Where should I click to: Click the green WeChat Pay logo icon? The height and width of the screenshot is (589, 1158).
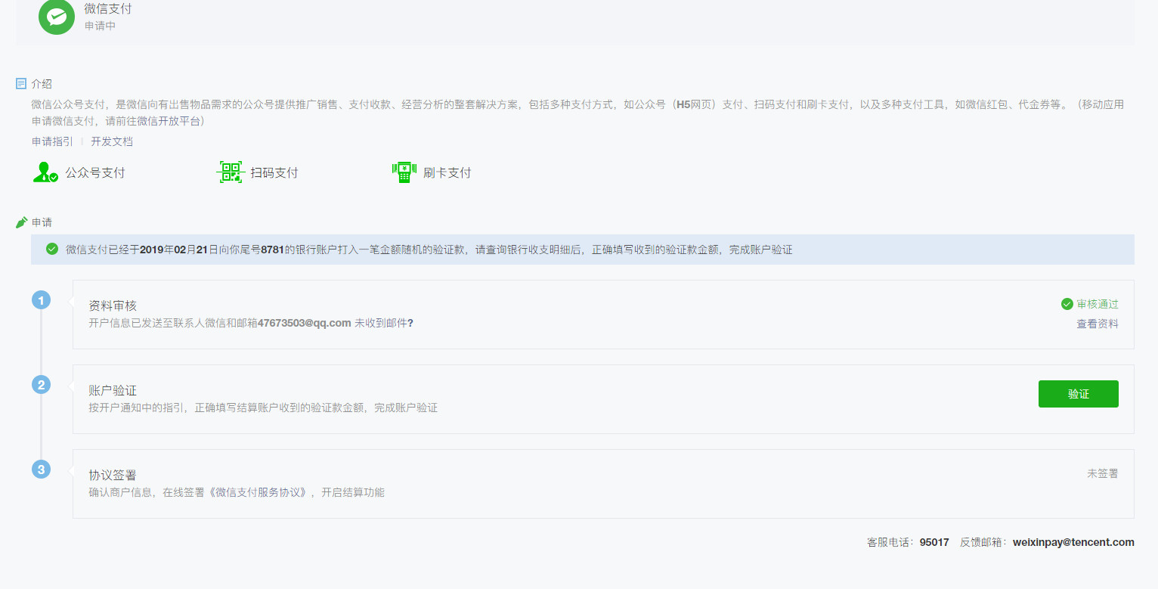pyautogui.click(x=57, y=17)
